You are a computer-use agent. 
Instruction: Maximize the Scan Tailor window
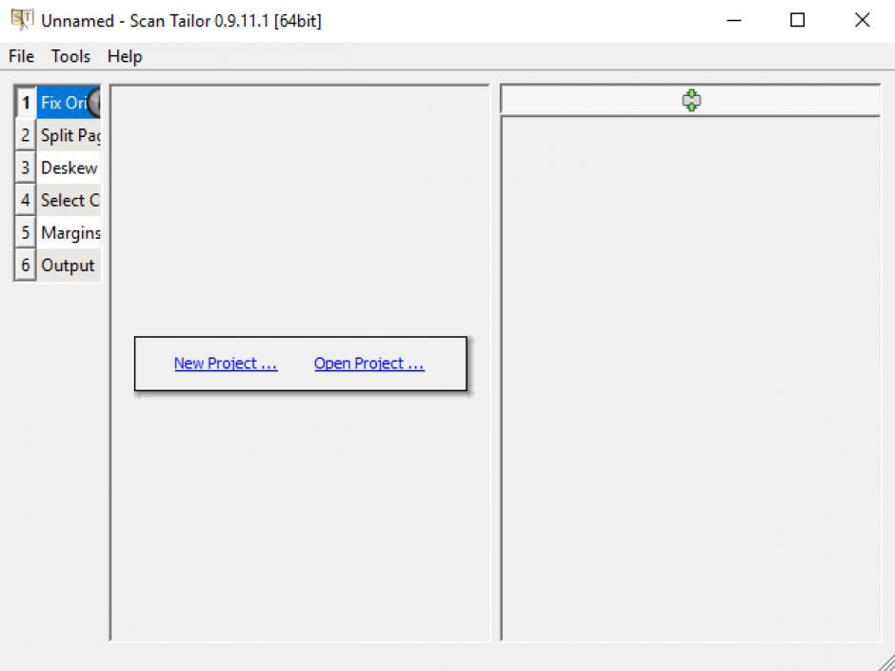coord(798,20)
